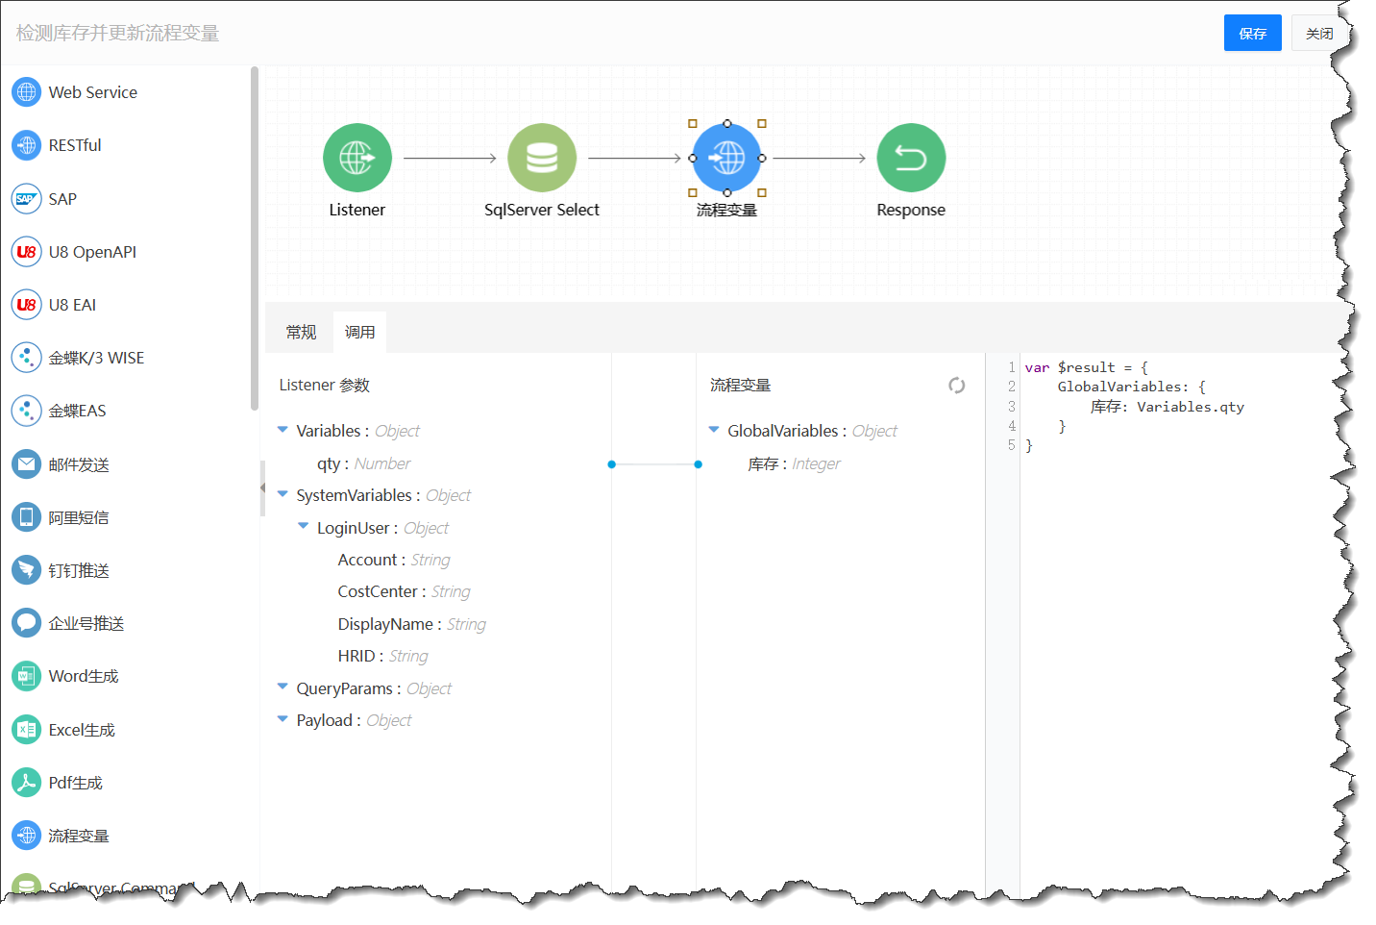Collapse the SystemVariables tree node
Screen dimensions: 1376x925
[x=283, y=494]
